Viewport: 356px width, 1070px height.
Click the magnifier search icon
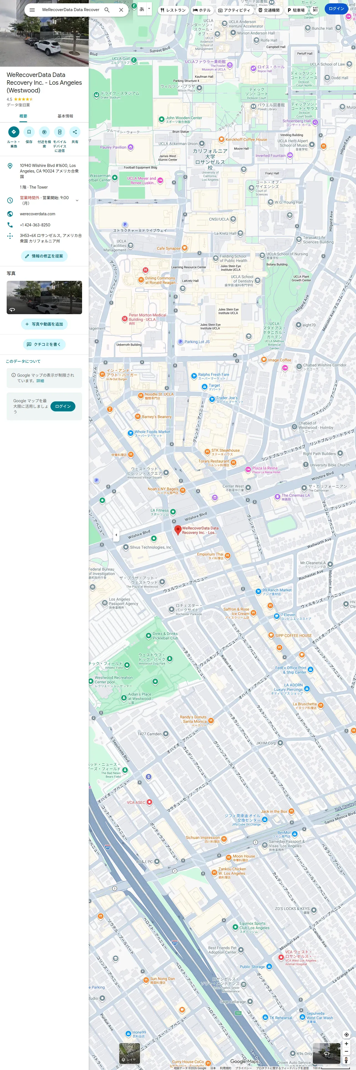107,10
